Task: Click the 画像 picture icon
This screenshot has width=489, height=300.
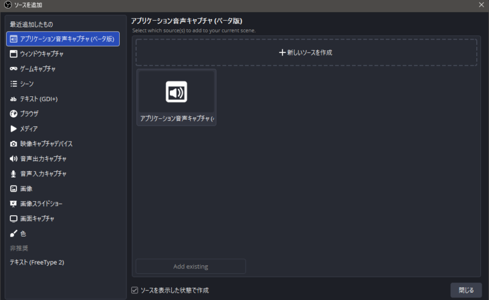Action: coord(13,188)
